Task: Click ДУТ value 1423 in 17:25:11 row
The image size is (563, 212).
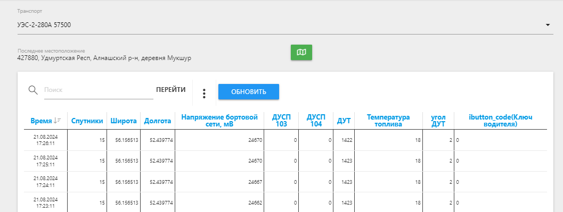Action: [x=347, y=161]
